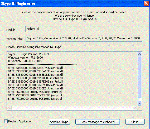The height and width of the screenshot is (129, 150).
Task: Click the Restart Application label text
Action: pyautogui.click(x=20, y=121)
